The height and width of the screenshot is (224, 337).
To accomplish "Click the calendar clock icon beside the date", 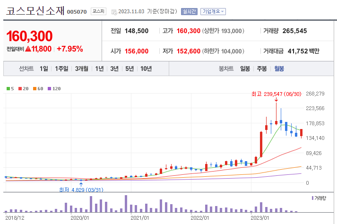I will point(114,12).
